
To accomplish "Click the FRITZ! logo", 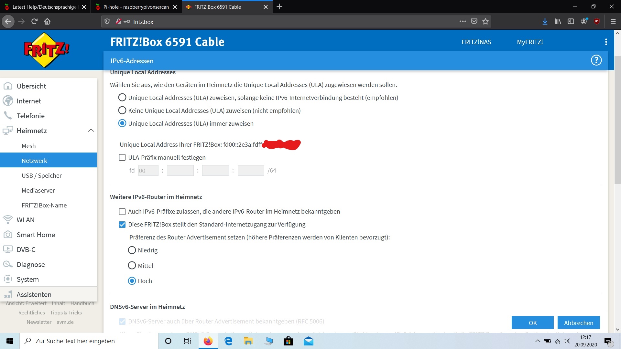I will (x=47, y=50).
